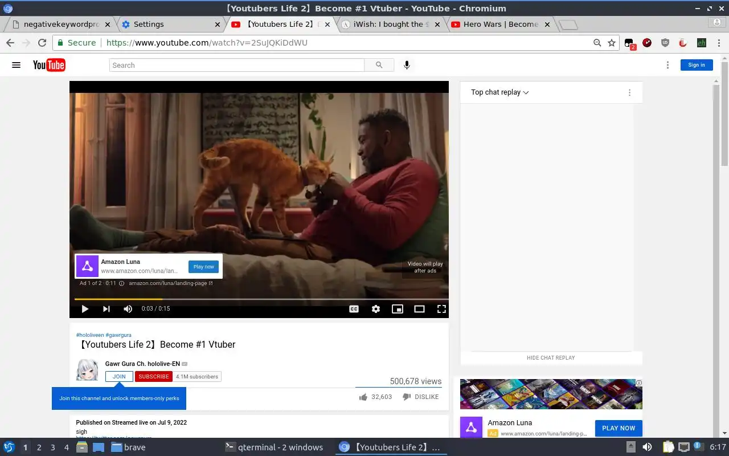The width and height of the screenshot is (729, 456).
Task: Open the taskbar volume control
Action: (x=648, y=447)
